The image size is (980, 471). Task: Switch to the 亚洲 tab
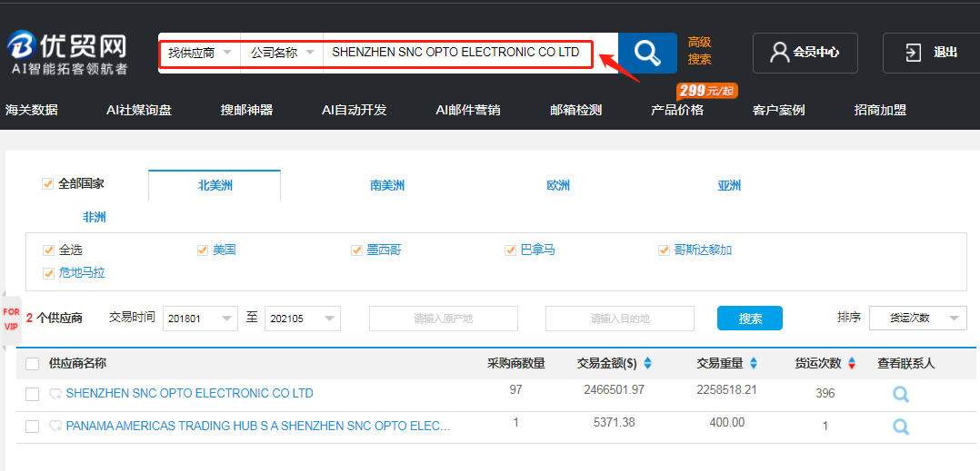tap(729, 185)
